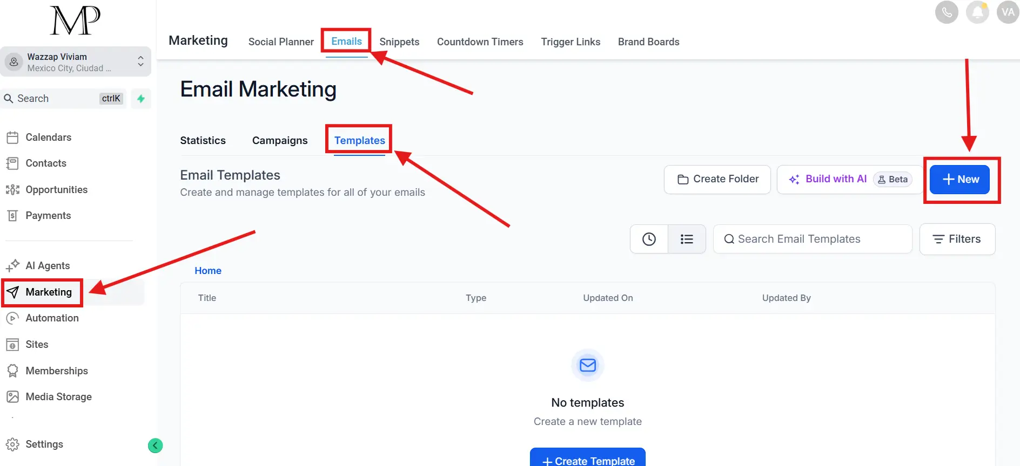Focus the sidebar Search field
This screenshot has height=466, width=1020.
[64, 99]
